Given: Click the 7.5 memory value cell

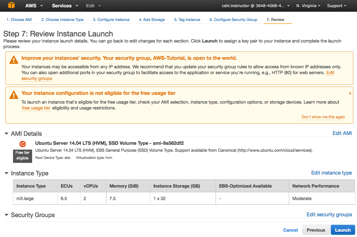Looking at the screenshot, I should point(128,198).
